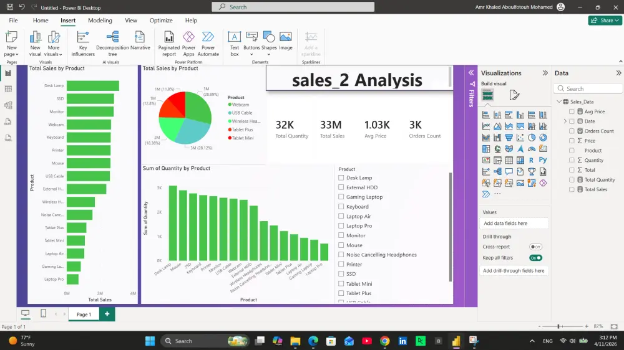Click the Save icon in title bar
This screenshot has height=350, width=624.
10,7
